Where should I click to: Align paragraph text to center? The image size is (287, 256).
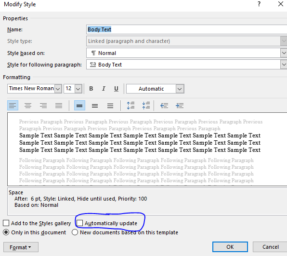click(28, 106)
